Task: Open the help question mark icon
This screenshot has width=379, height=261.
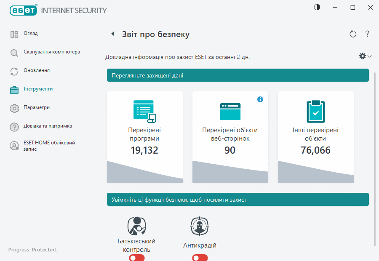Action: click(x=367, y=34)
